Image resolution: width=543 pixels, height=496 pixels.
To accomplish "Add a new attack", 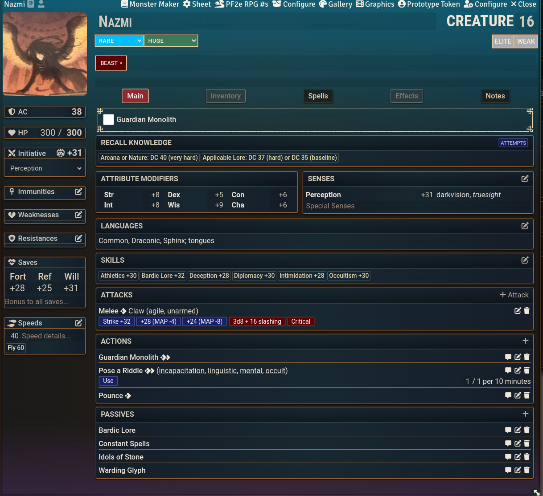I will [514, 295].
